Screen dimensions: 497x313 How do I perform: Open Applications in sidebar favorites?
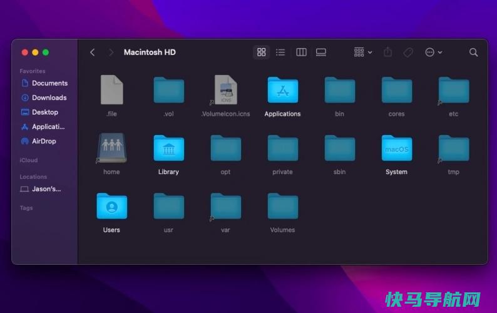pyautogui.click(x=43, y=127)
